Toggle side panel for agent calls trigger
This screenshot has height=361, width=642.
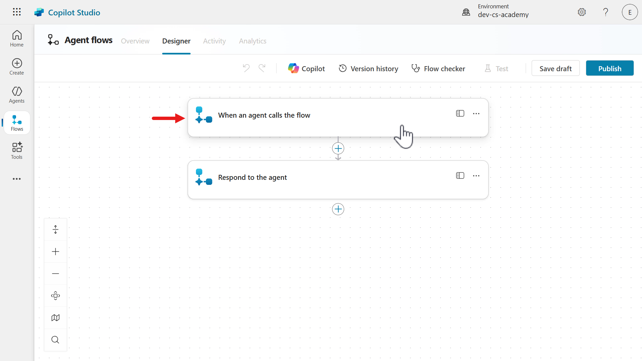tap(460, 114)
